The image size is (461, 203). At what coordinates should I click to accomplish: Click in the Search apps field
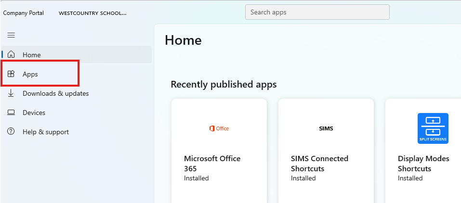317,12
